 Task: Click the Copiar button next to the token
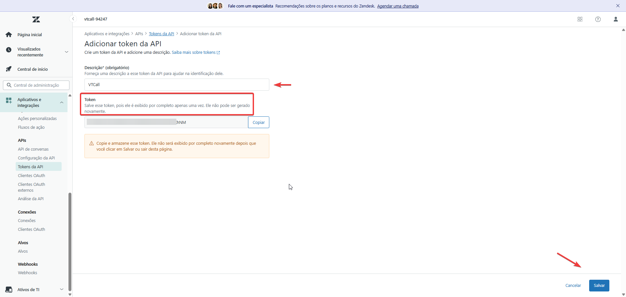click(x=259, y=122)
